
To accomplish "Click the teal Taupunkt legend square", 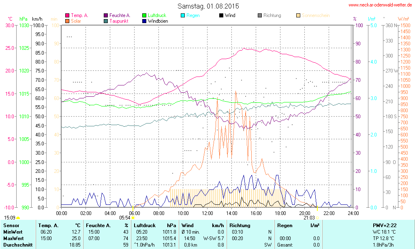I will (106, 21).
